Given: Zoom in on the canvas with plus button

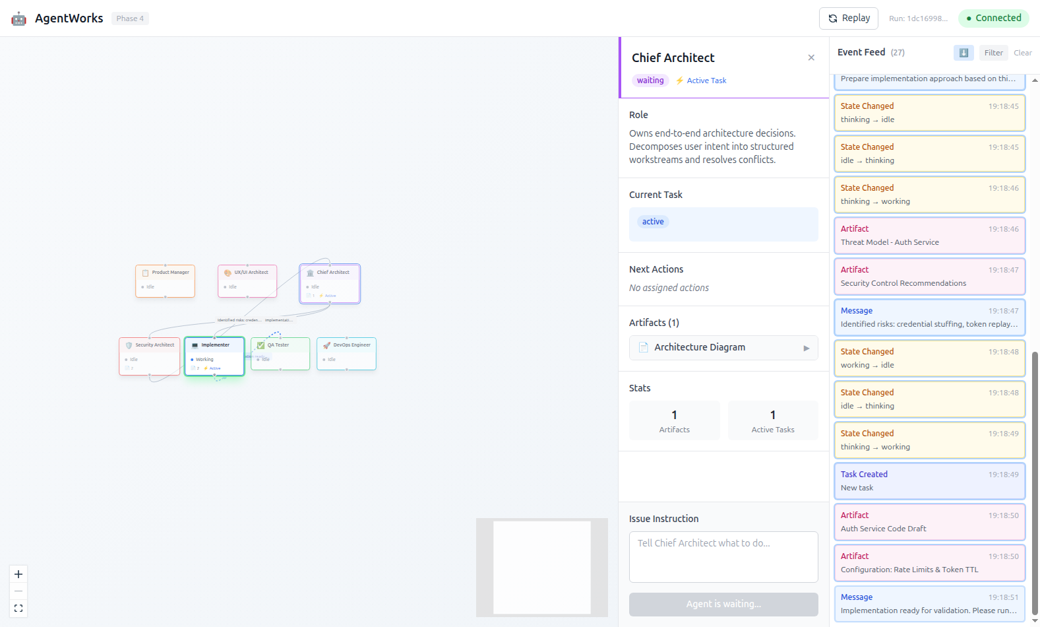Looking at the screenshot, I should pyautogui.click(x=18, y=574).
